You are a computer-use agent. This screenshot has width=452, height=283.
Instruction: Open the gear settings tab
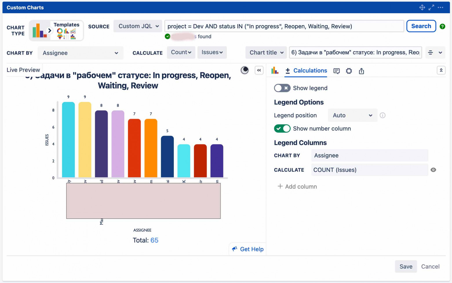click(x=349, y=71)
